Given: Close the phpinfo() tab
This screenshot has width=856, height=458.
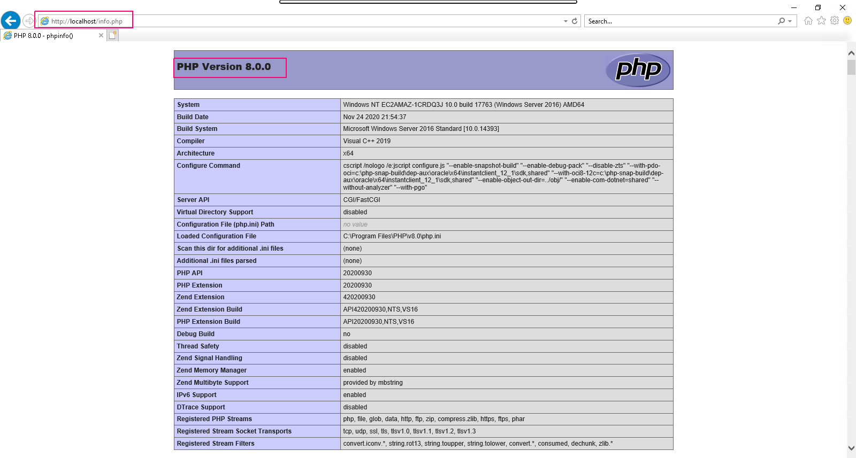Looking at the screenshot, I should [101, 35].
